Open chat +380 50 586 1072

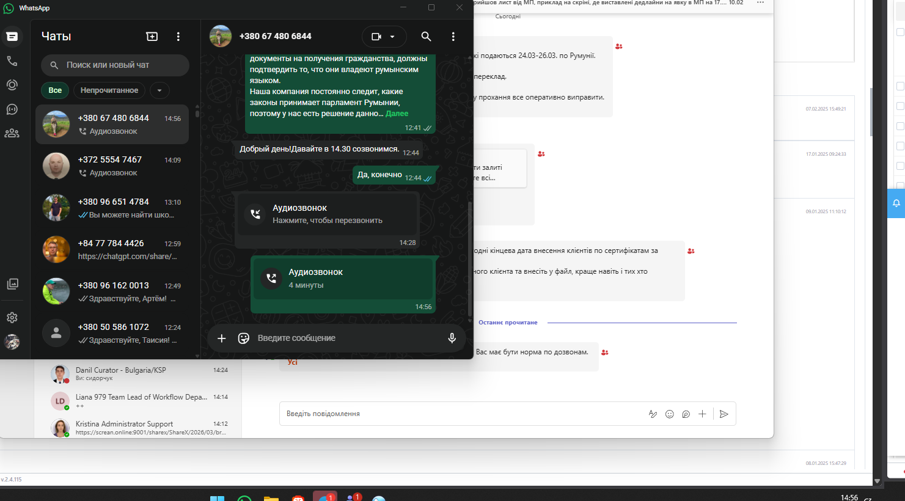(112, 333)
